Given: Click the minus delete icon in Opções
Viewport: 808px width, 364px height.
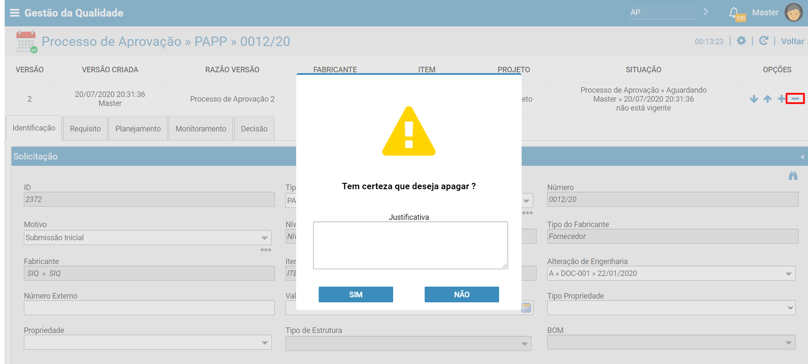Looking at the screenshot, I should [x=795, y=99].
